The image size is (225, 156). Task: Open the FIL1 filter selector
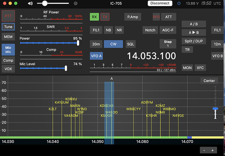(96, 30)
